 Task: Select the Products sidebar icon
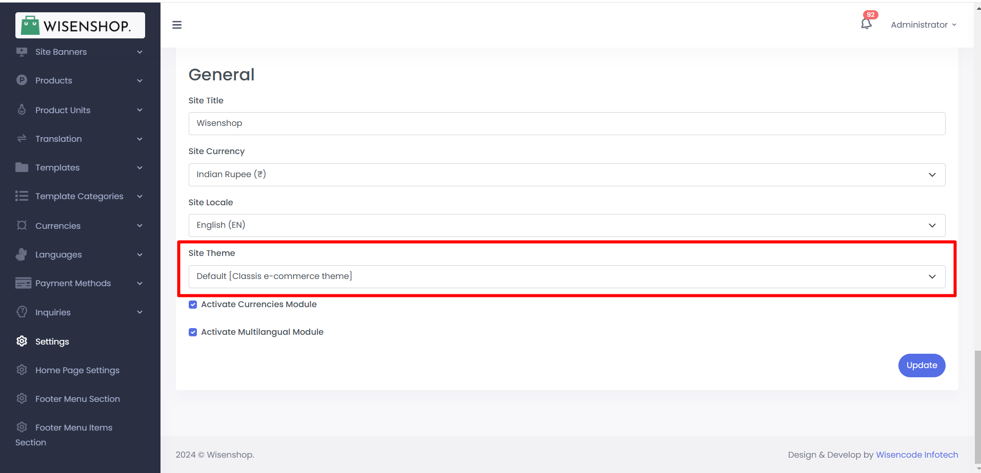tap(21, 80)
